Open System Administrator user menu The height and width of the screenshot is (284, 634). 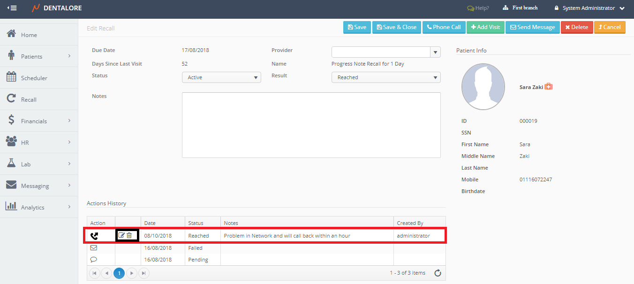pos(589,8)
